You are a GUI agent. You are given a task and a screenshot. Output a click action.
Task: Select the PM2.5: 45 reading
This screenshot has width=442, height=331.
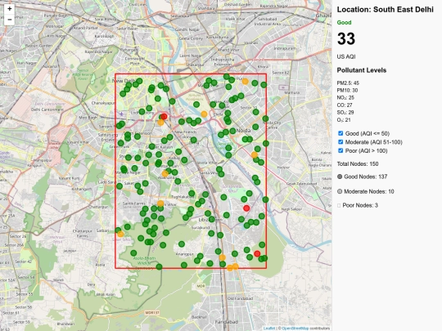click(x=348, y=83)
